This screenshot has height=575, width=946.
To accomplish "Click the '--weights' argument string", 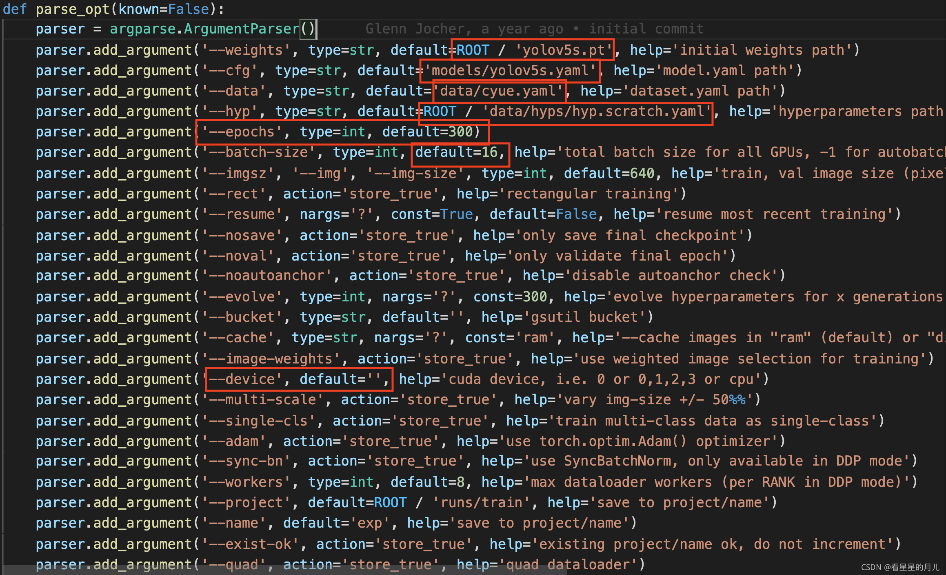I will [x=246, y=50].
